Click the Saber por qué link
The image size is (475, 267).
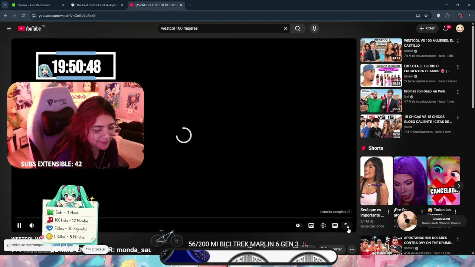click(x=62, y=245)
